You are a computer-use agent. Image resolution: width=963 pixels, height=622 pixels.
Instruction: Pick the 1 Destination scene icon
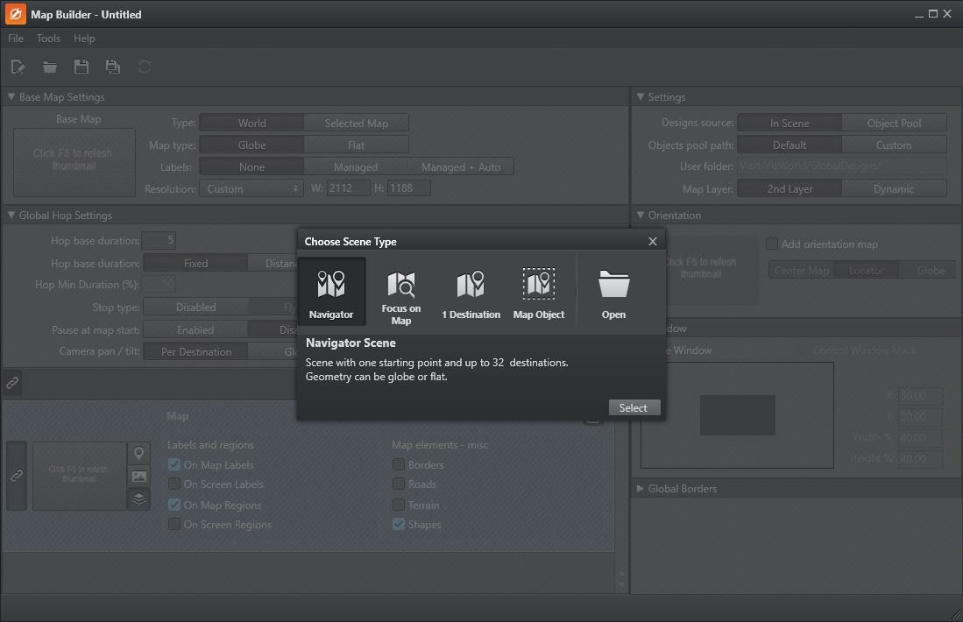471,285
